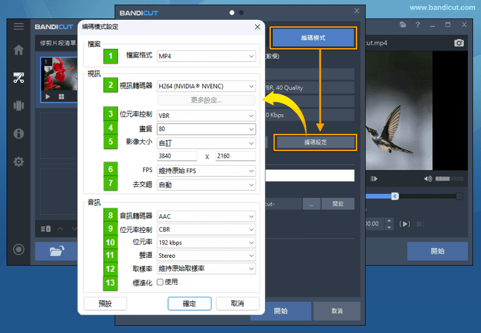481x333 pixels.
Task: Click 取消 in encoding settings dialog
Action: 237,303
